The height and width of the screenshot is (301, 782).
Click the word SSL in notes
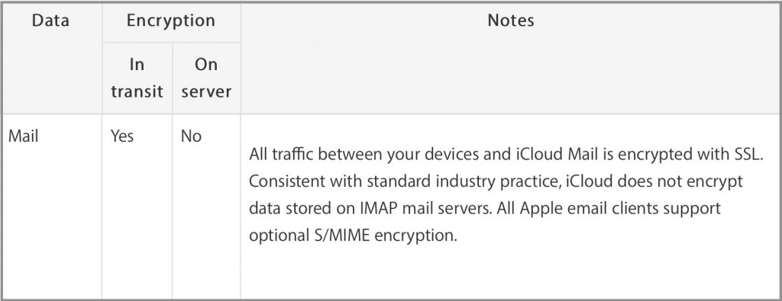point(749,154)
